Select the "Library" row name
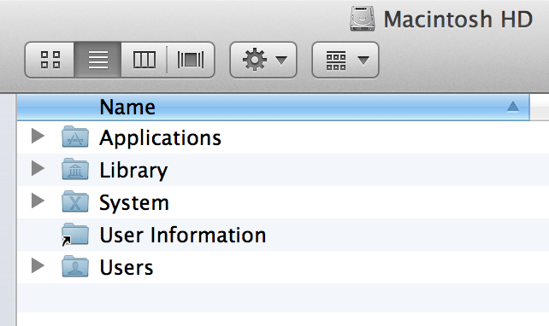The height and width of the screenshot is (326, 549). (x=133, y=171)
